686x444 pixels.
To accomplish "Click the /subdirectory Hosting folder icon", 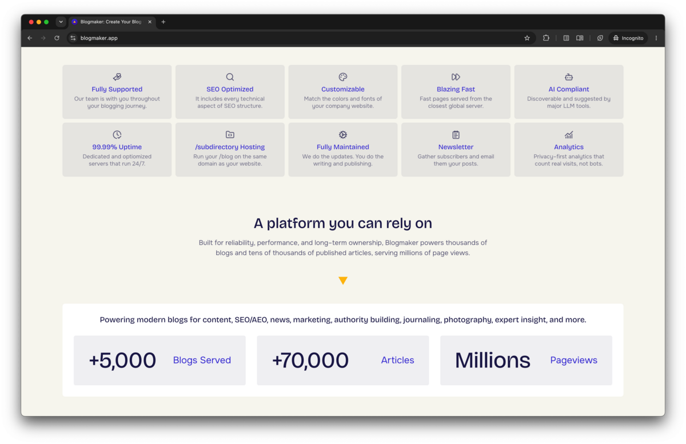I will tap(230, 135).
